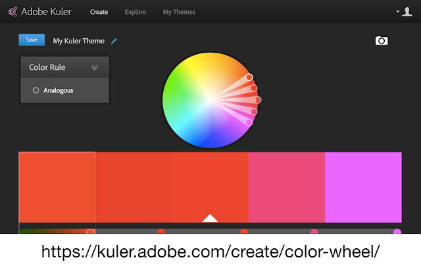
Task: Select the pink wheel handle
Action: (x=254, y=111)
